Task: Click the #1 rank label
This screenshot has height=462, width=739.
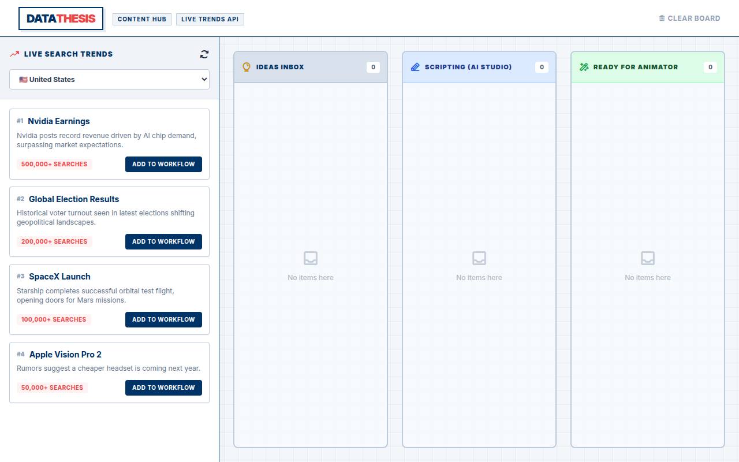Action: click(20, 121)
